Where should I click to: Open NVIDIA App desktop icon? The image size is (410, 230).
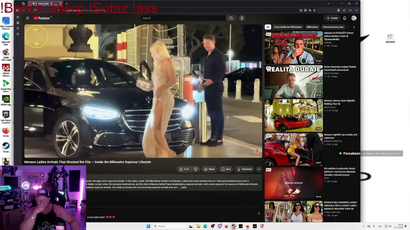click(6, 101)
